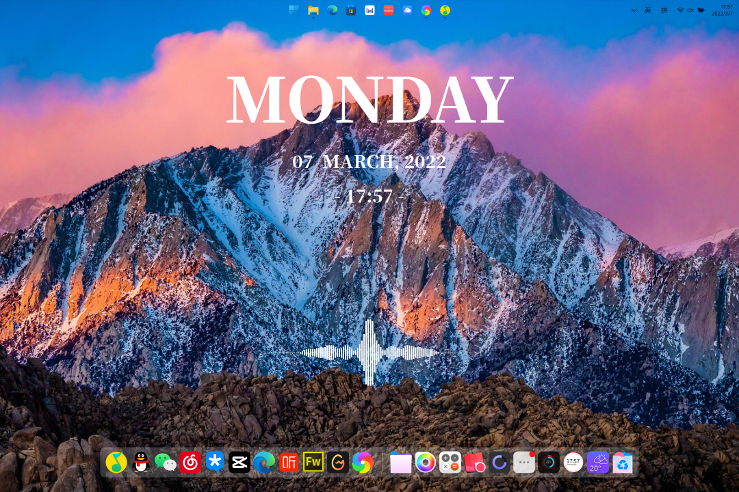Screen dimensions: 739x492
Task: Open the Calculator app in the dock
Action: point(450,463)
